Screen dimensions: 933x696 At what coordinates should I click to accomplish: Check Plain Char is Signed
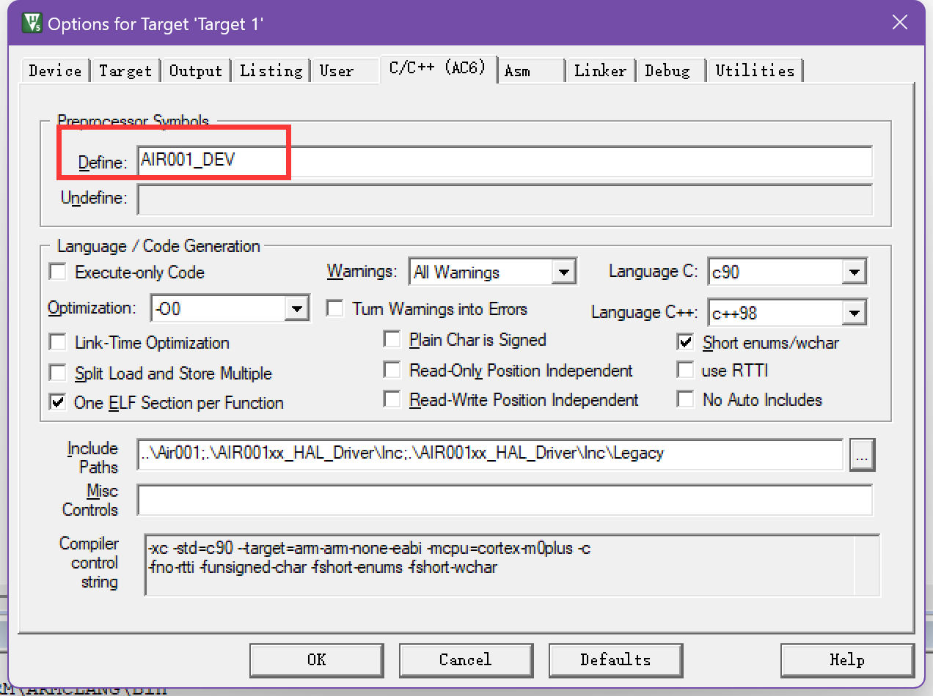pyautogui.click(x=392, y=340)
